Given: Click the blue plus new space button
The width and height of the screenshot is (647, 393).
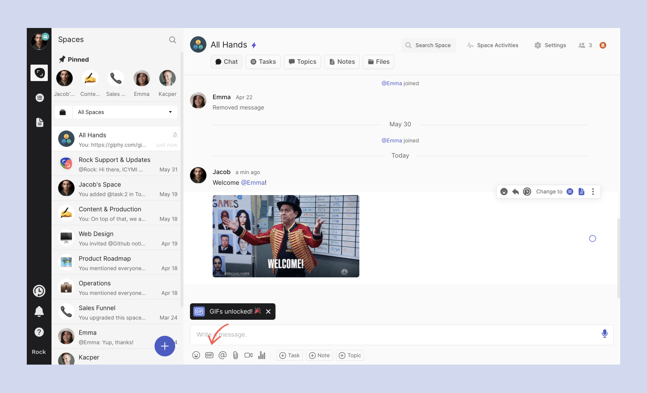Looking at the screenshot, I should pos(165,346).
